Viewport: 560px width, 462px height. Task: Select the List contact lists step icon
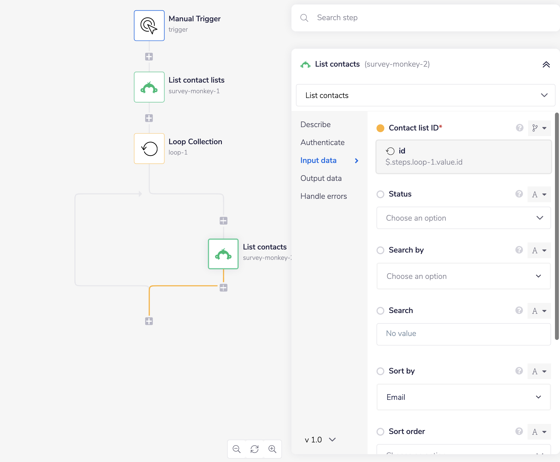[149, 87]
